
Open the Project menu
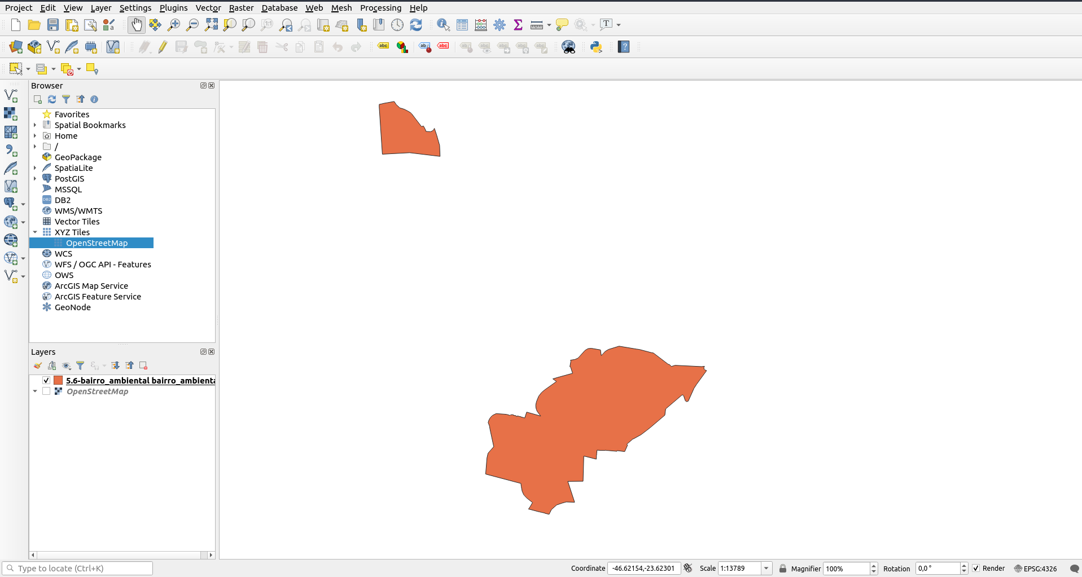click(x=19, y=8)
